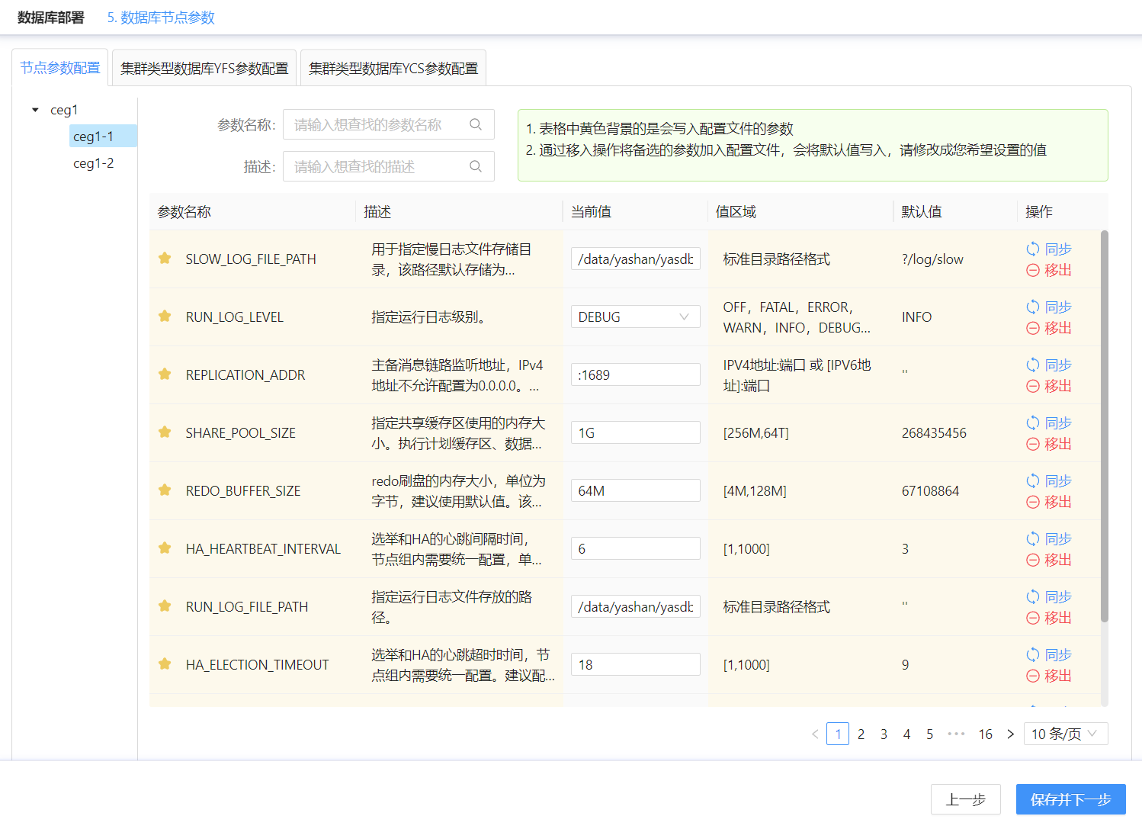The height and width of the screenshot is (829, 1142).
Task: Select the ceg1-2 tree node
Action: point(94,163)
